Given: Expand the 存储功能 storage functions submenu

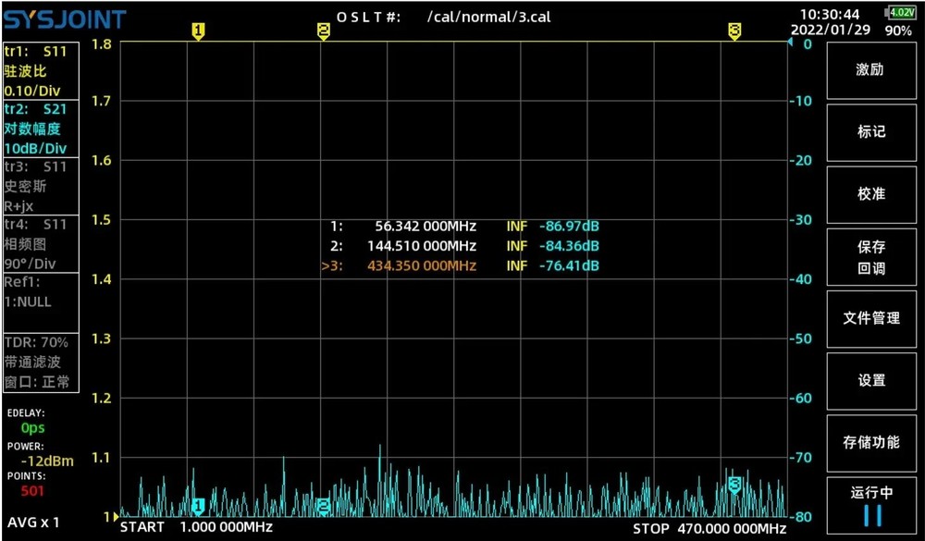Looking at the screenshot, I should pos(870,442).
